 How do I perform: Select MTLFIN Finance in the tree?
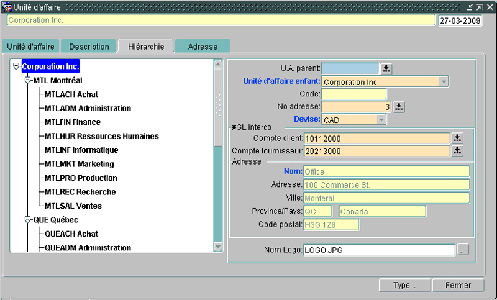72,122
